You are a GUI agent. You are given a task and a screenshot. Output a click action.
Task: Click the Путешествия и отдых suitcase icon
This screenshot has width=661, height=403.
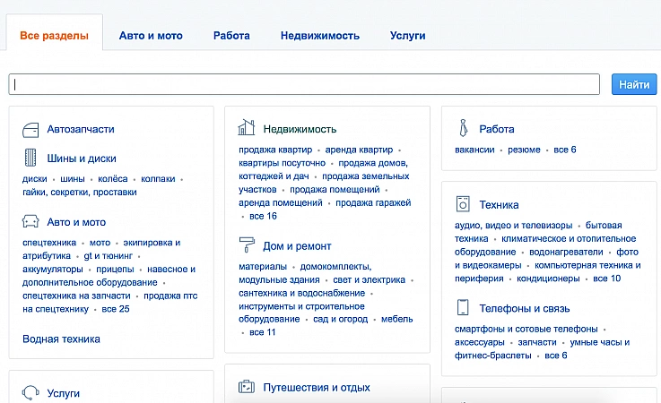(247, 387)
